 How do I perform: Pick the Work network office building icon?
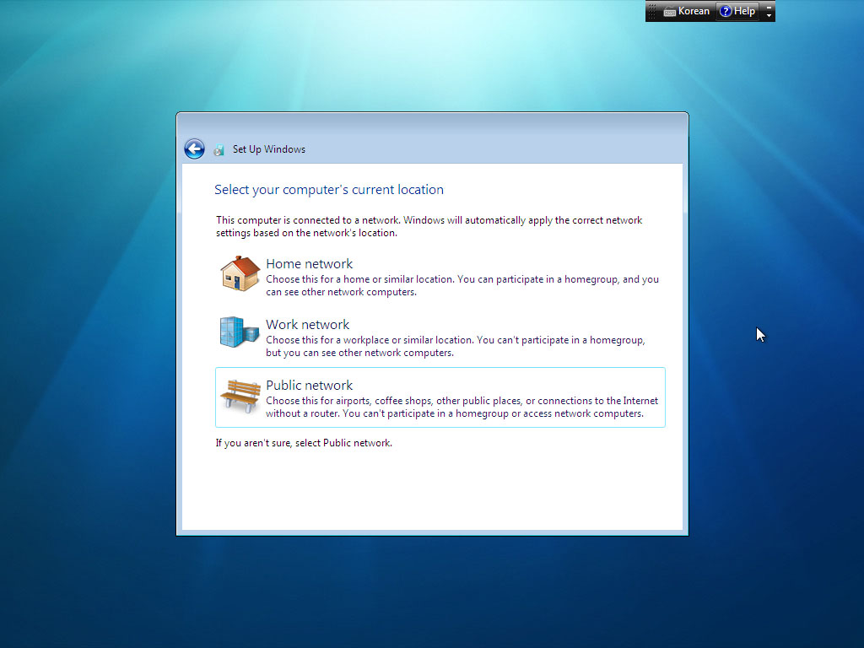click(239, 332)
